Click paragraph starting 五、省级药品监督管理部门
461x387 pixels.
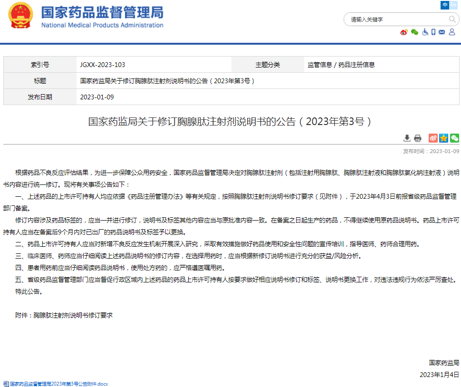pyautogui.click(x=237, y=280)
